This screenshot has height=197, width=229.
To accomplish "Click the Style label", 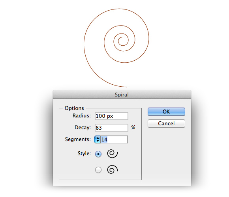I will (x=84, y=153).
